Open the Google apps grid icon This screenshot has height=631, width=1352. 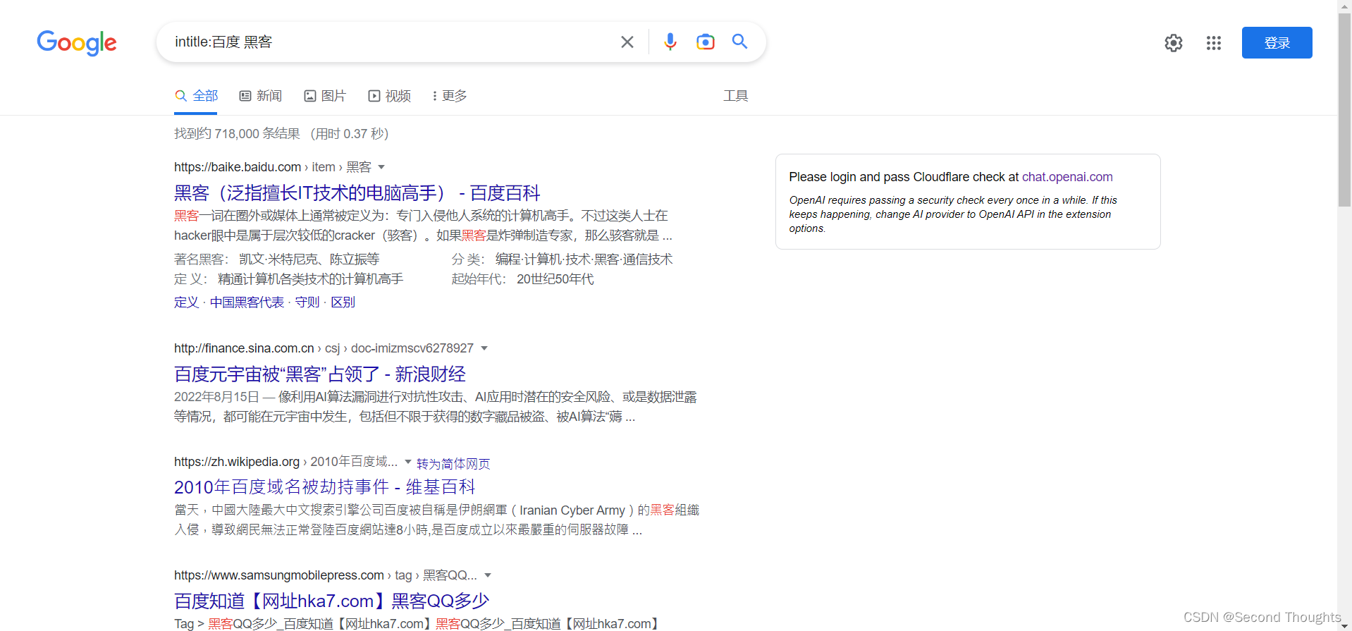[x=1214, y=43]
